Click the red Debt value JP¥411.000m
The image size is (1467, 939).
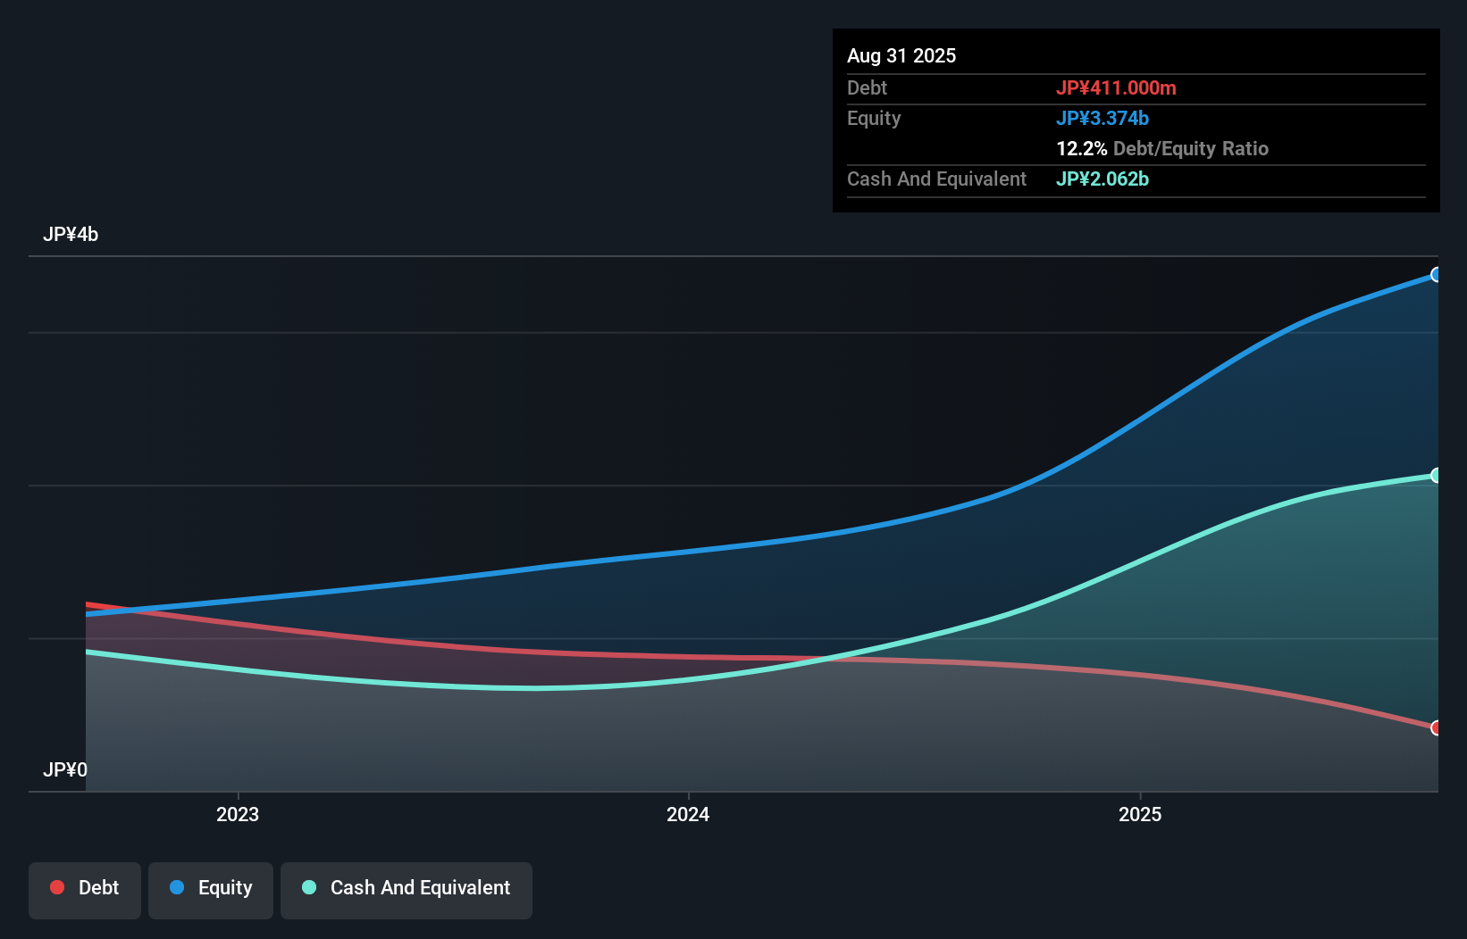point(1118,87)
